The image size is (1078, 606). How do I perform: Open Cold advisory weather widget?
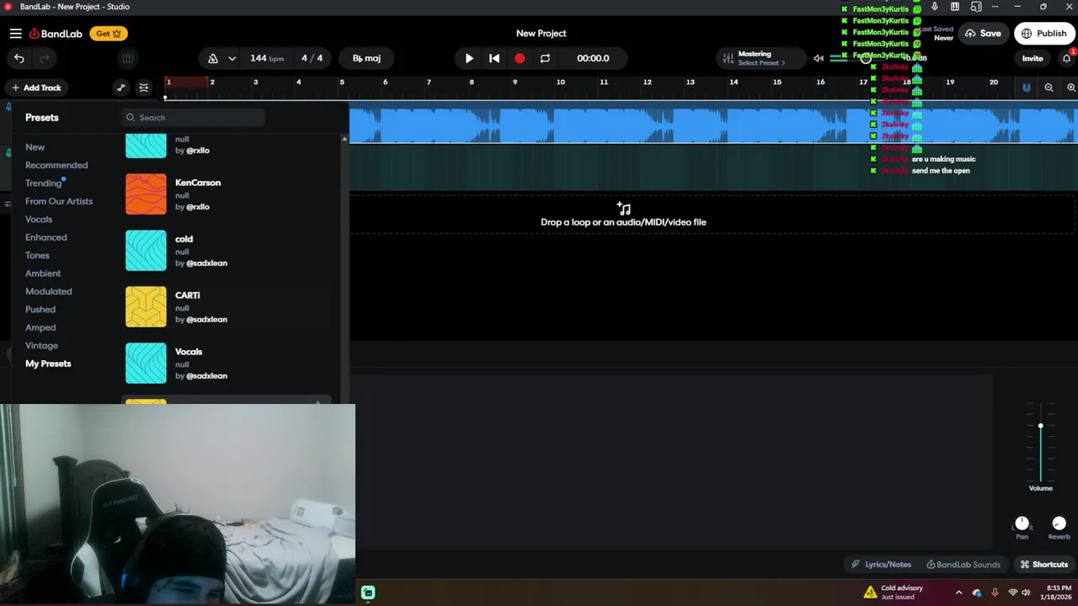point(894,593)
